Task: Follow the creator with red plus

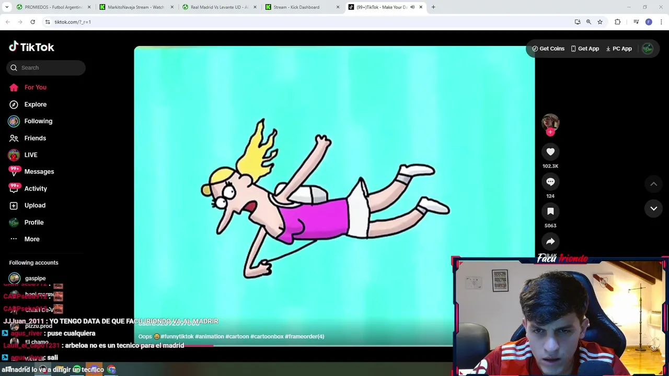Action: [550, 132]
